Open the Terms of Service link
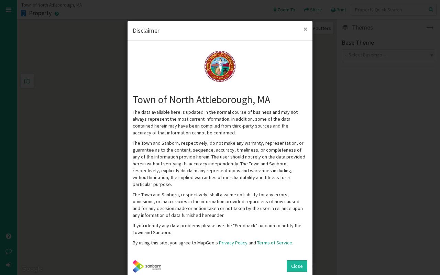 point(275,243)
